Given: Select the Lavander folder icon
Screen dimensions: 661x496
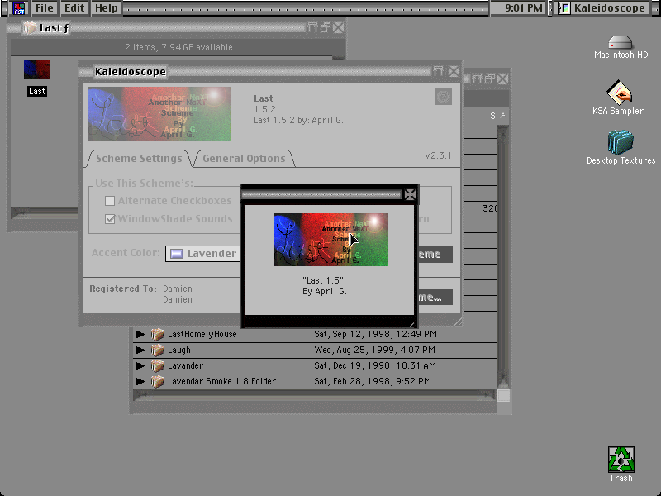Looking at the screenshot, I should 157,365.
